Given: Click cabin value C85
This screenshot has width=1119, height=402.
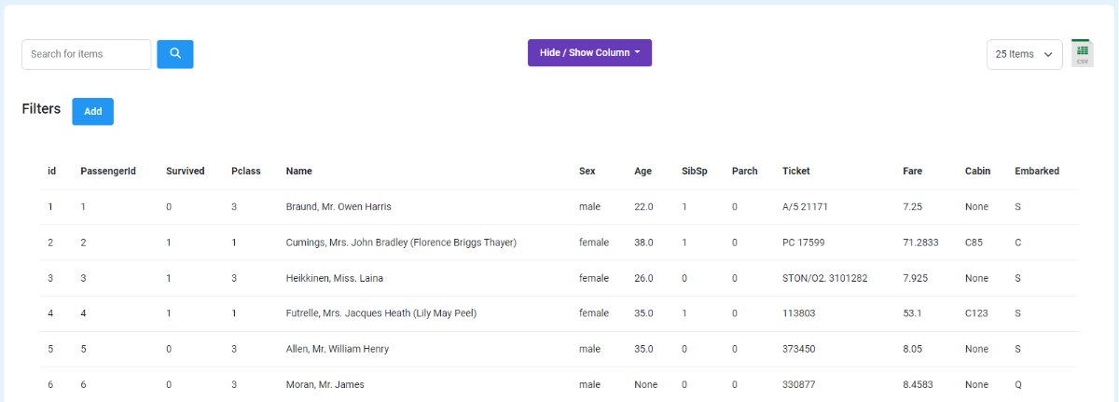Looking at the screenshot, I should [x=975, y=242].
